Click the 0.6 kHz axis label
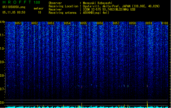This screenshot has height=108, width=171. [x=2, y=103]
